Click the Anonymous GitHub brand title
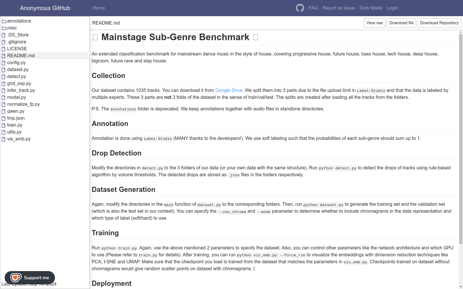Viewport: 463px width, 289px height. pos(45,8)
